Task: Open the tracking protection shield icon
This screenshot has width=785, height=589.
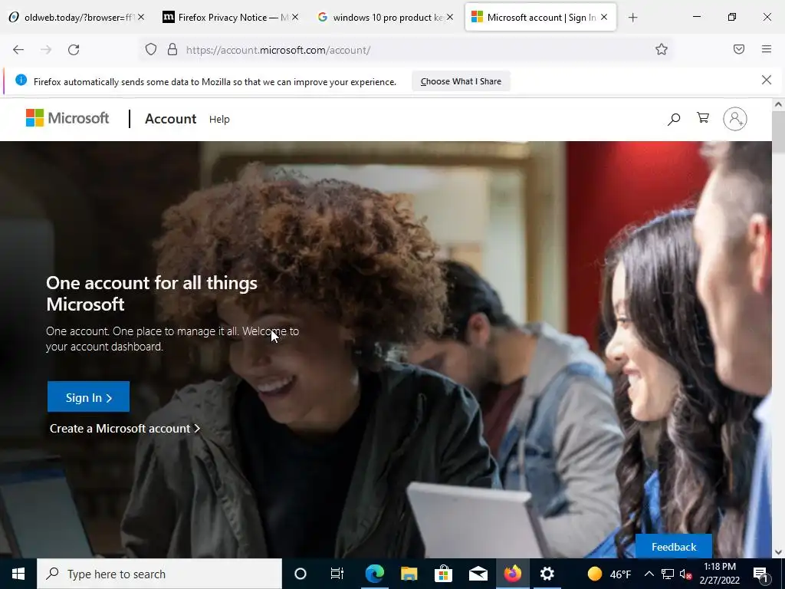Action: pyautogui.click(x=151, y=50)
